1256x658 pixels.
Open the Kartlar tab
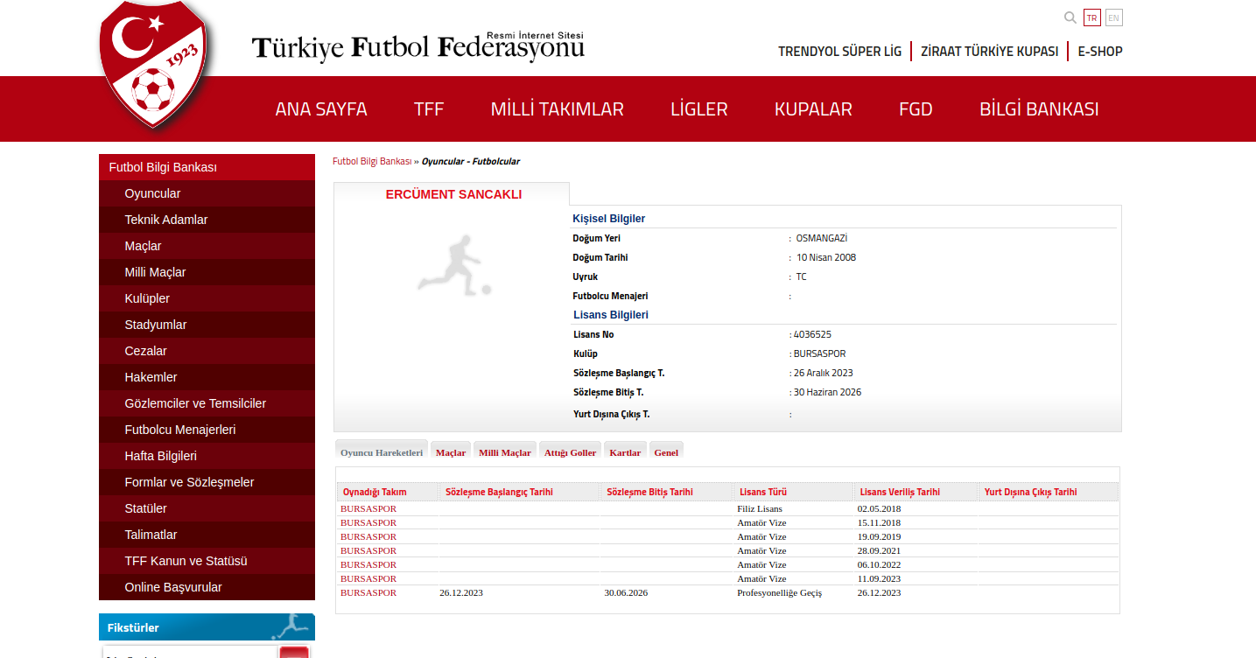[x=625, y=452]
